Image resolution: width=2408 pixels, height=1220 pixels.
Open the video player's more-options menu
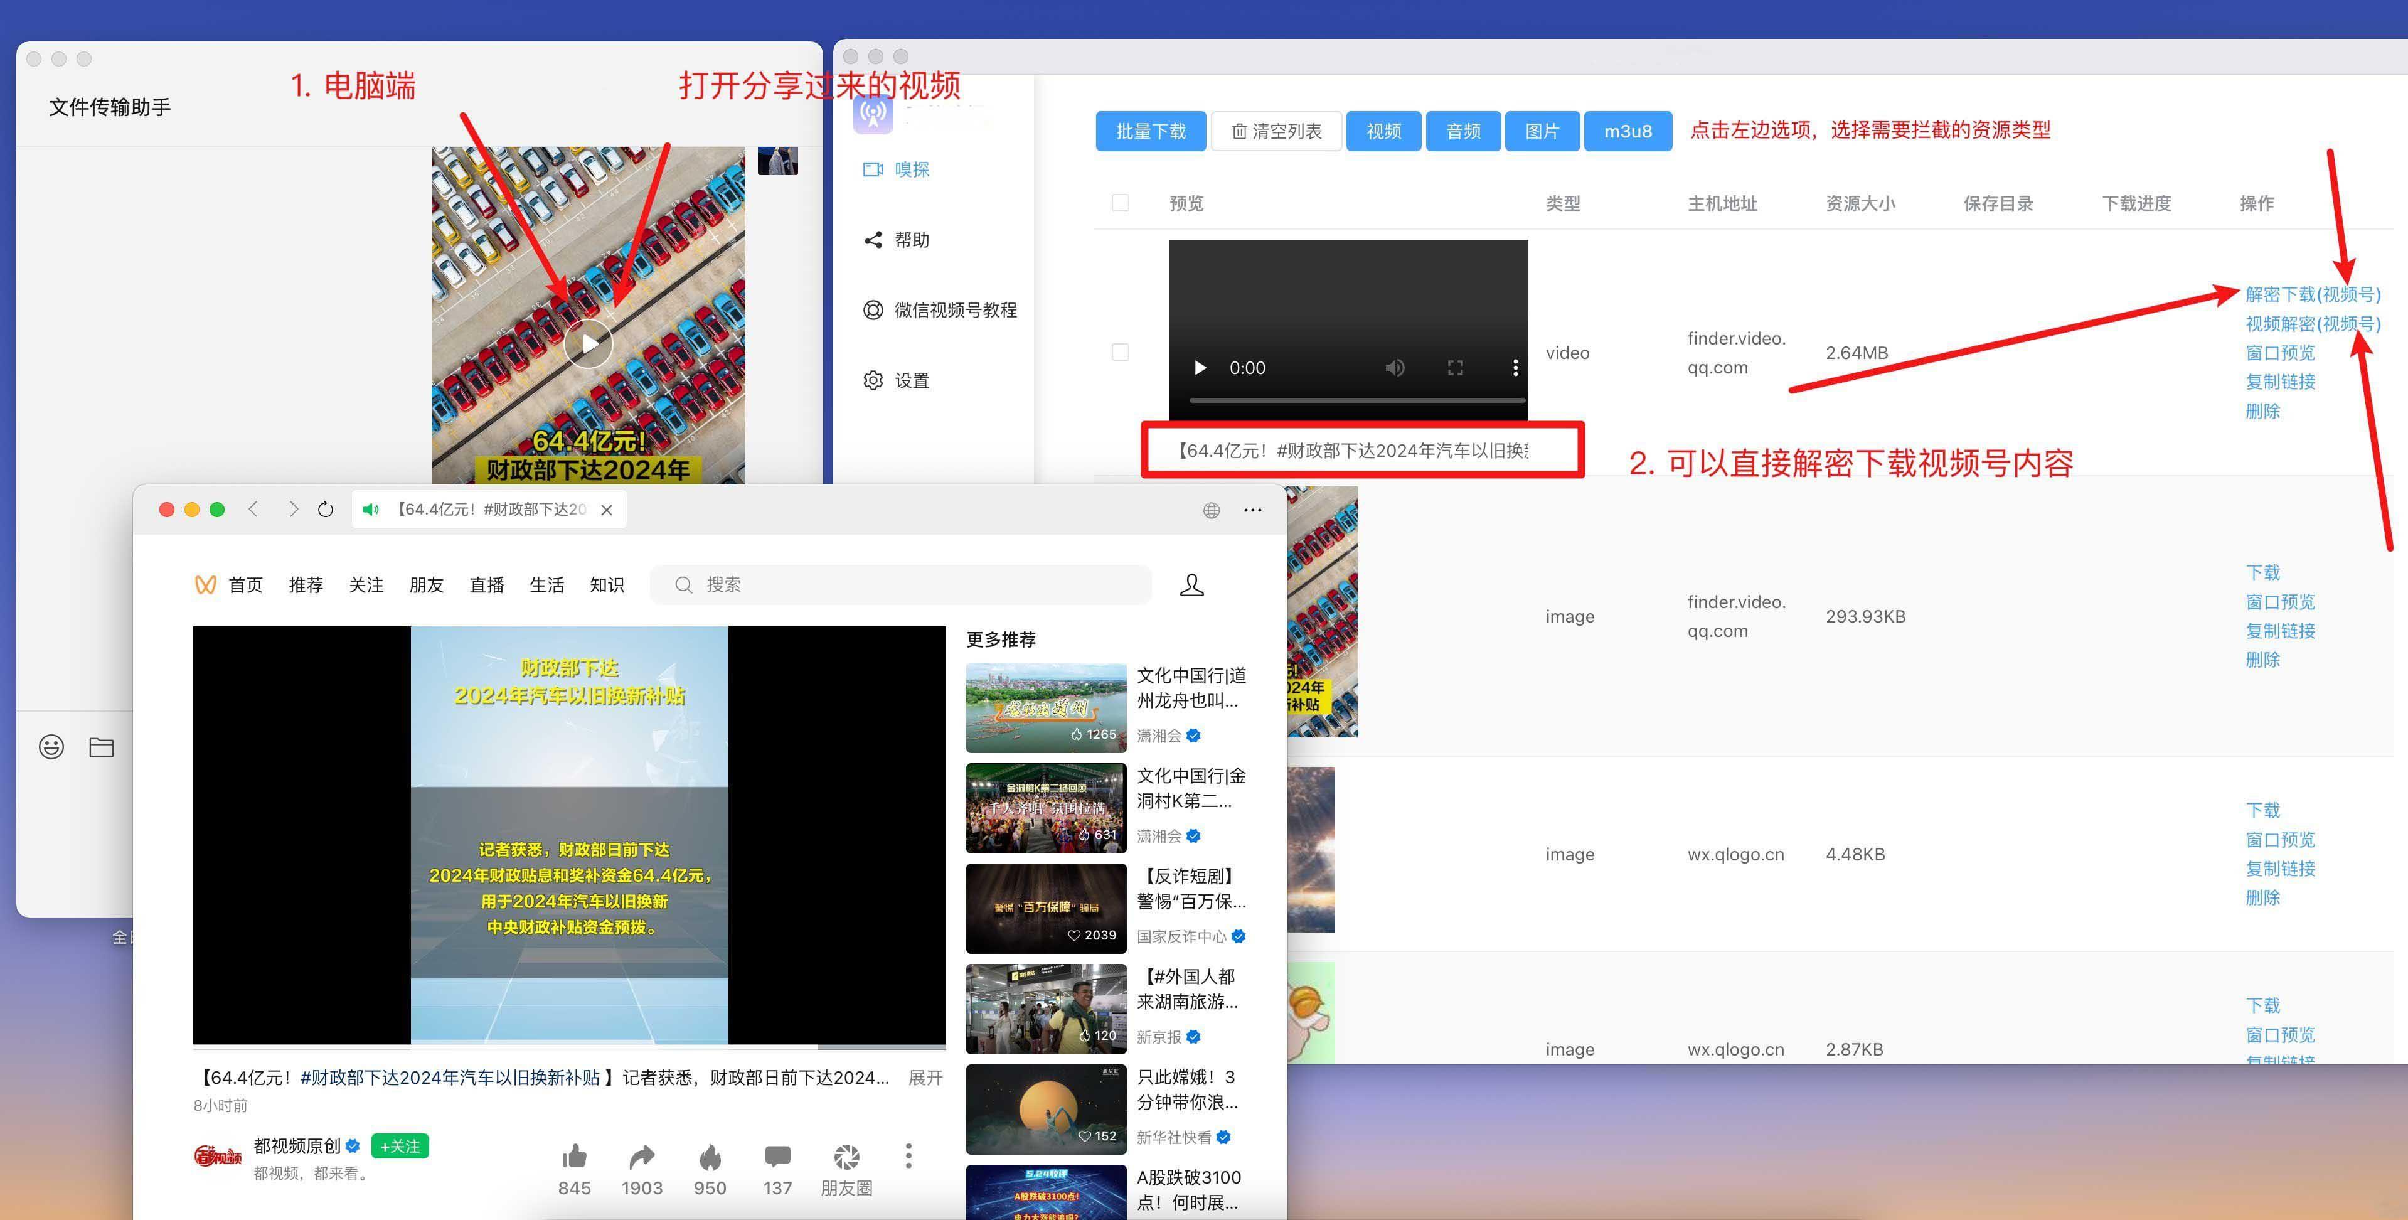point(1515,367)
